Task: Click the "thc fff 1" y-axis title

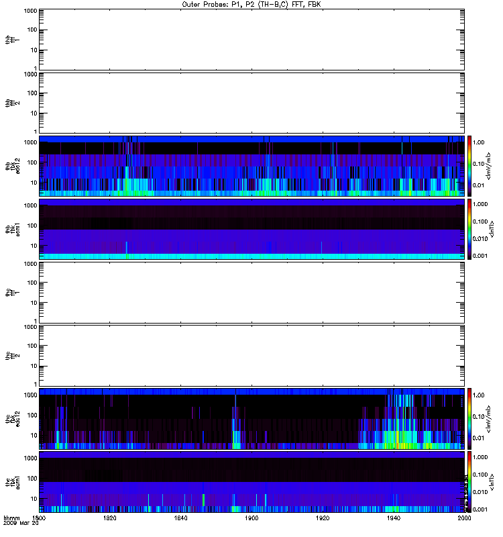Action: 12,293
